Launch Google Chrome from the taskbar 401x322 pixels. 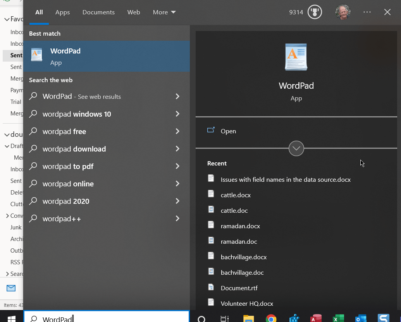271,319
